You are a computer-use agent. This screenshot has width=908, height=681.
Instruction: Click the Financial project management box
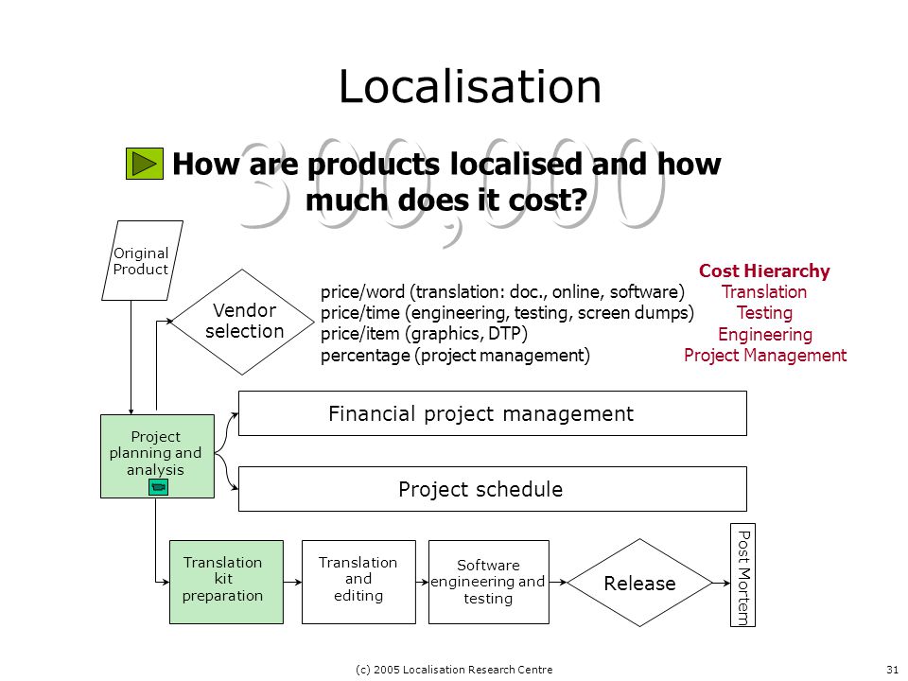pos(492,413)
